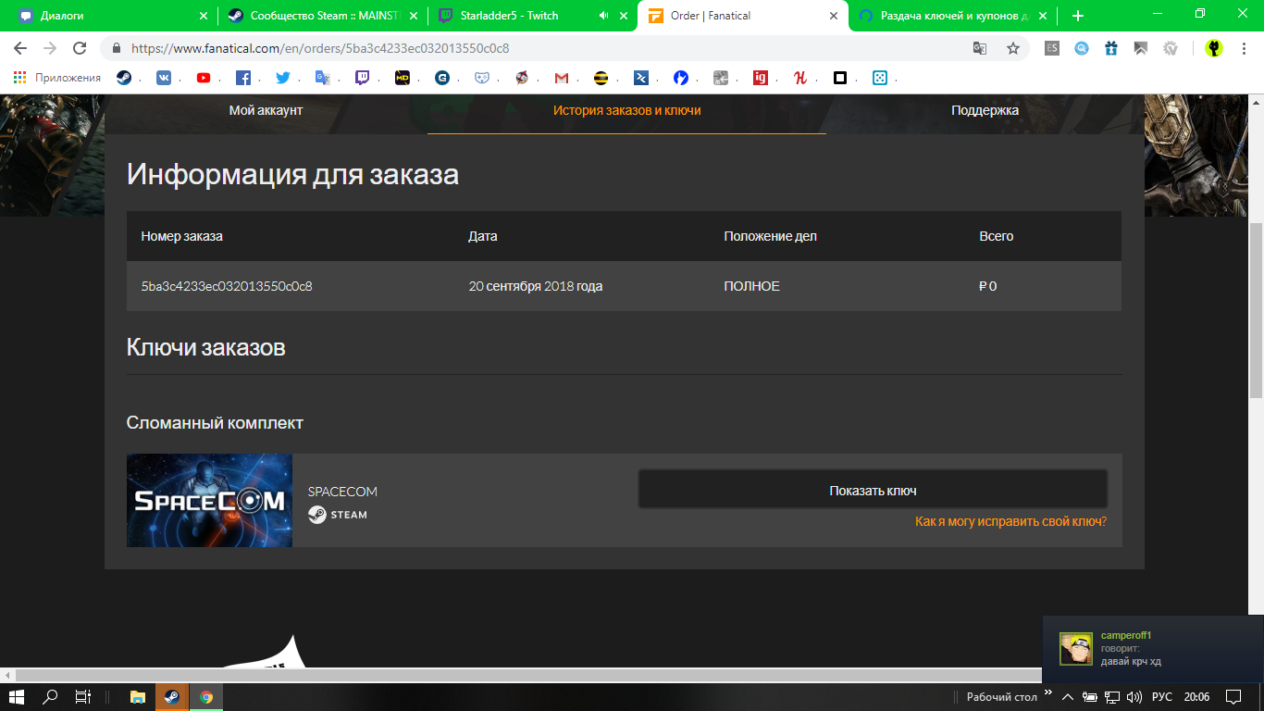This screenshot has height=711, width=1264.
Task: Open Windows taskbar search
Action: 51,697
